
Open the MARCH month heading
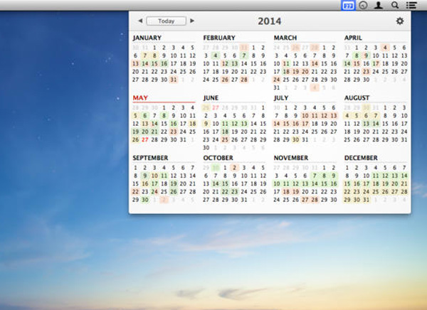285,38
